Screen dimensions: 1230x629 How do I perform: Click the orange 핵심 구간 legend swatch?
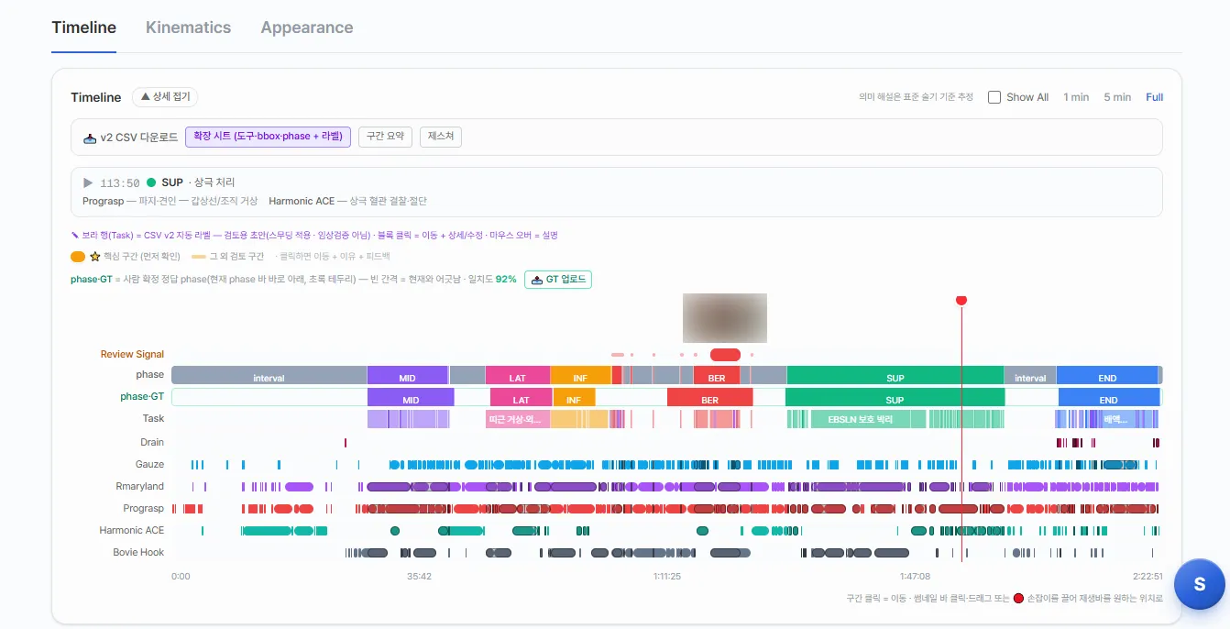[78, 257]
